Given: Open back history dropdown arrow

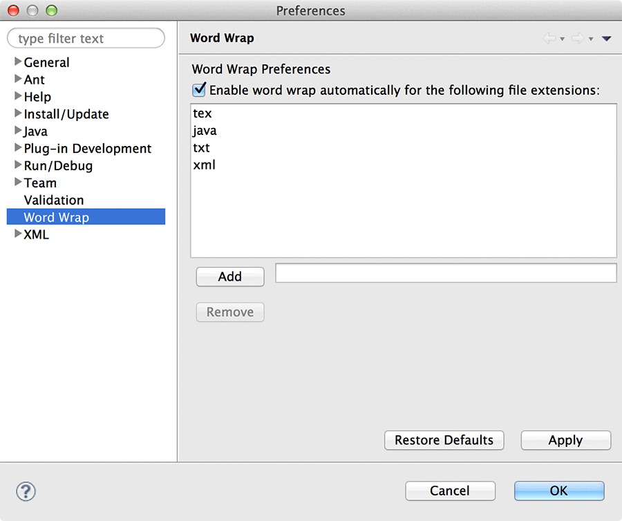Looking at the screenshot, I should coord(562,39).
